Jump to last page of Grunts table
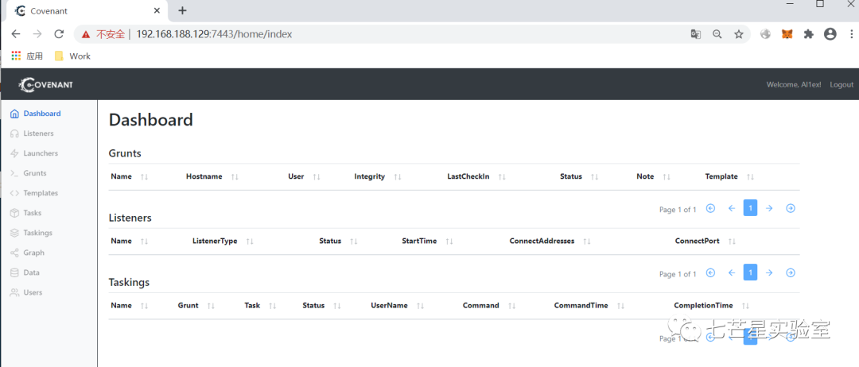Viewport: 859px width, 367px height. 791,208
